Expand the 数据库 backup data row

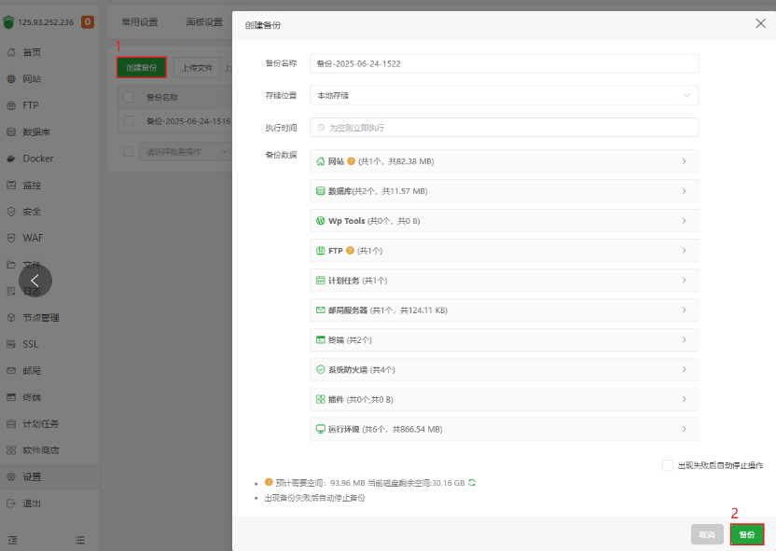click(504, 191)
